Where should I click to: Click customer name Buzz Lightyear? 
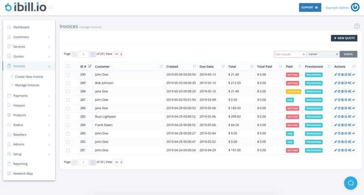point(106,117)
